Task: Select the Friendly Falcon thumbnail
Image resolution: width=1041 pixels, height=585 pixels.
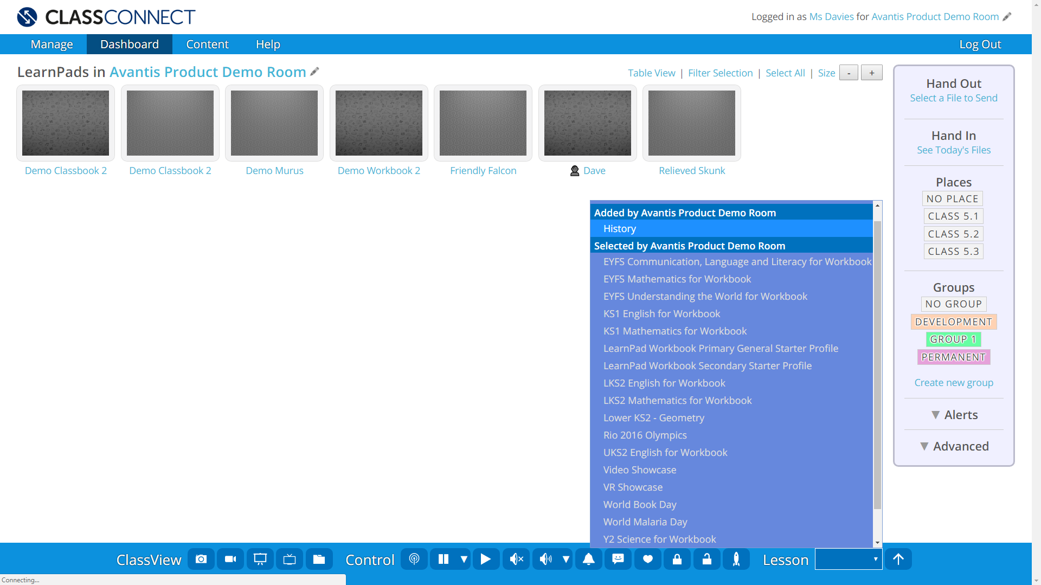Action: [x=483, y=123]
